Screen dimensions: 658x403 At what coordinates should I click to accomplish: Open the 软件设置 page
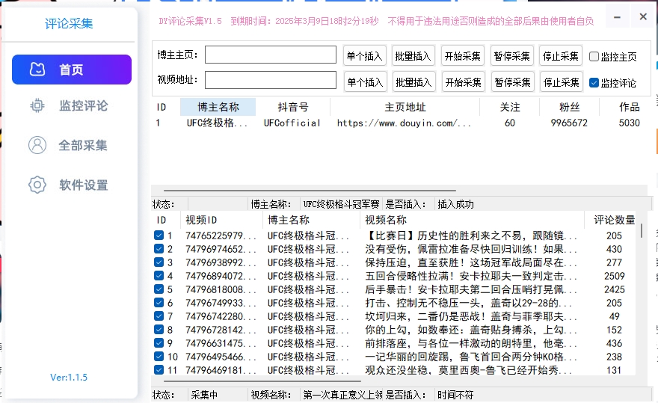[x=83, y=185]
